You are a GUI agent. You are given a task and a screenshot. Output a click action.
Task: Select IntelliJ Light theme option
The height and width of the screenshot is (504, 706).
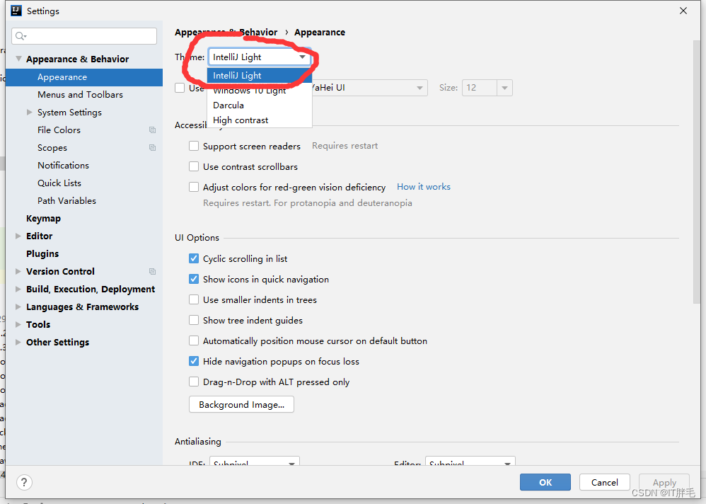tap(260, 76)
